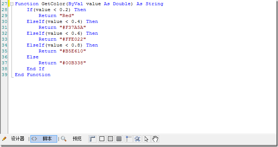Enable the dotted grid display icon
The image size is (278, 147).
tap(110, 139)
